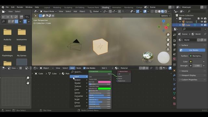Screen dimensions: 208x117
Task: Expand Viewport Display panel
Action: (192, 75)
